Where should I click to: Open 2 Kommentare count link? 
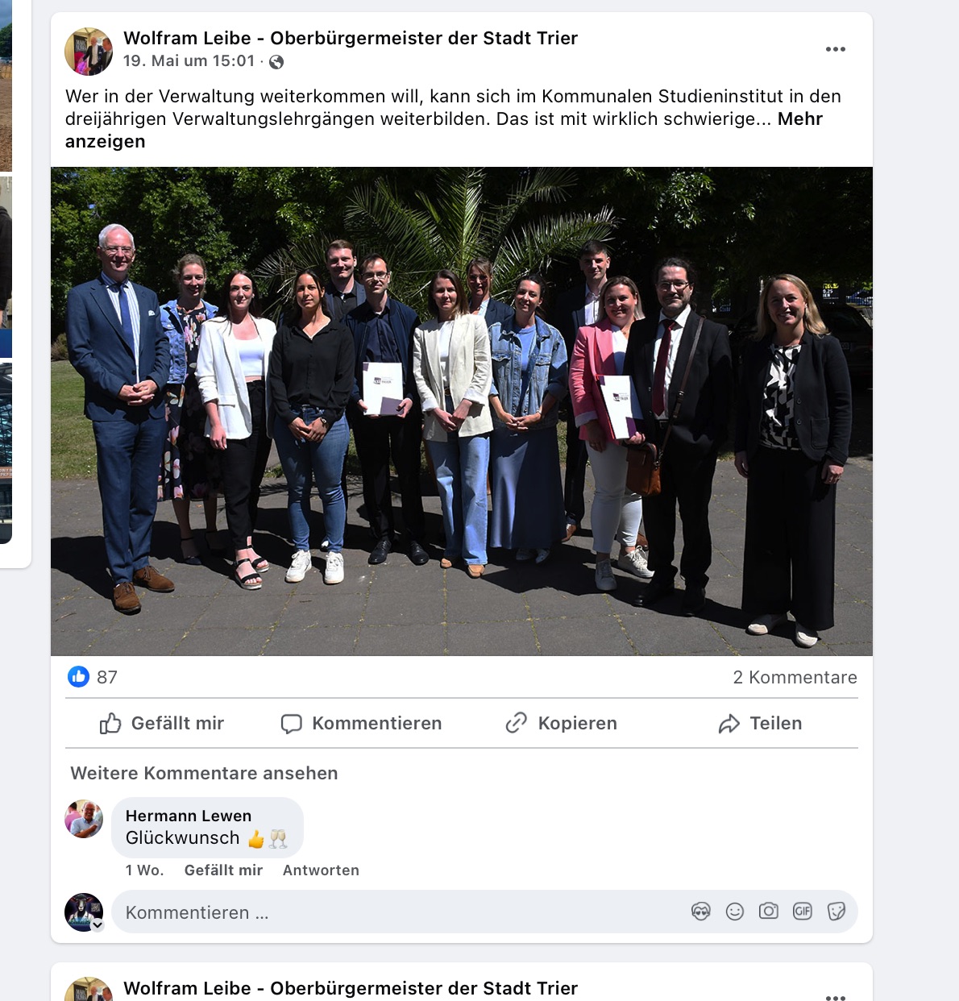click(x=795, y=678)
